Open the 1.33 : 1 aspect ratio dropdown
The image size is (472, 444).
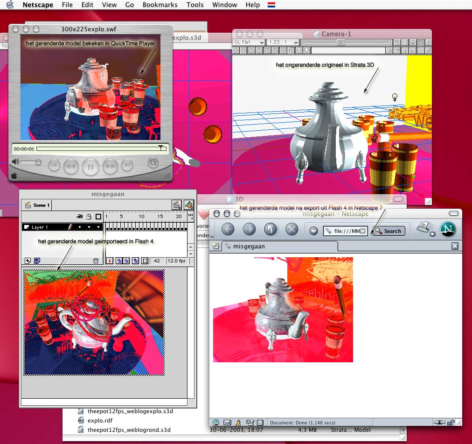point(283,42)
